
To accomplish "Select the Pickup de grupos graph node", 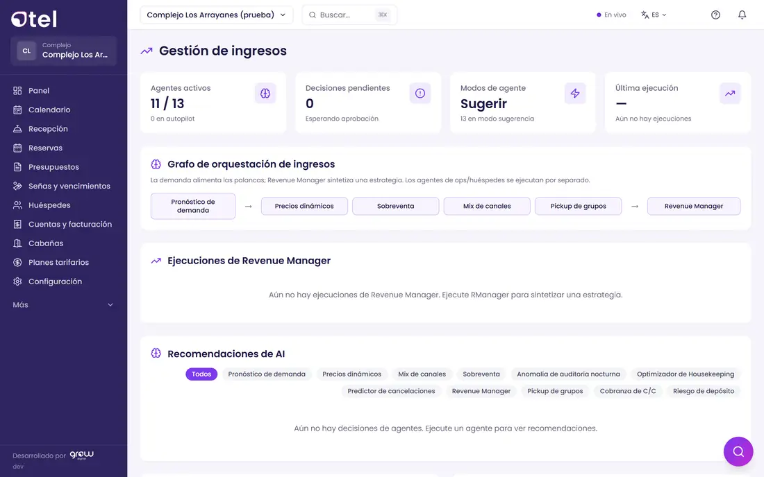I will point(579,206).
